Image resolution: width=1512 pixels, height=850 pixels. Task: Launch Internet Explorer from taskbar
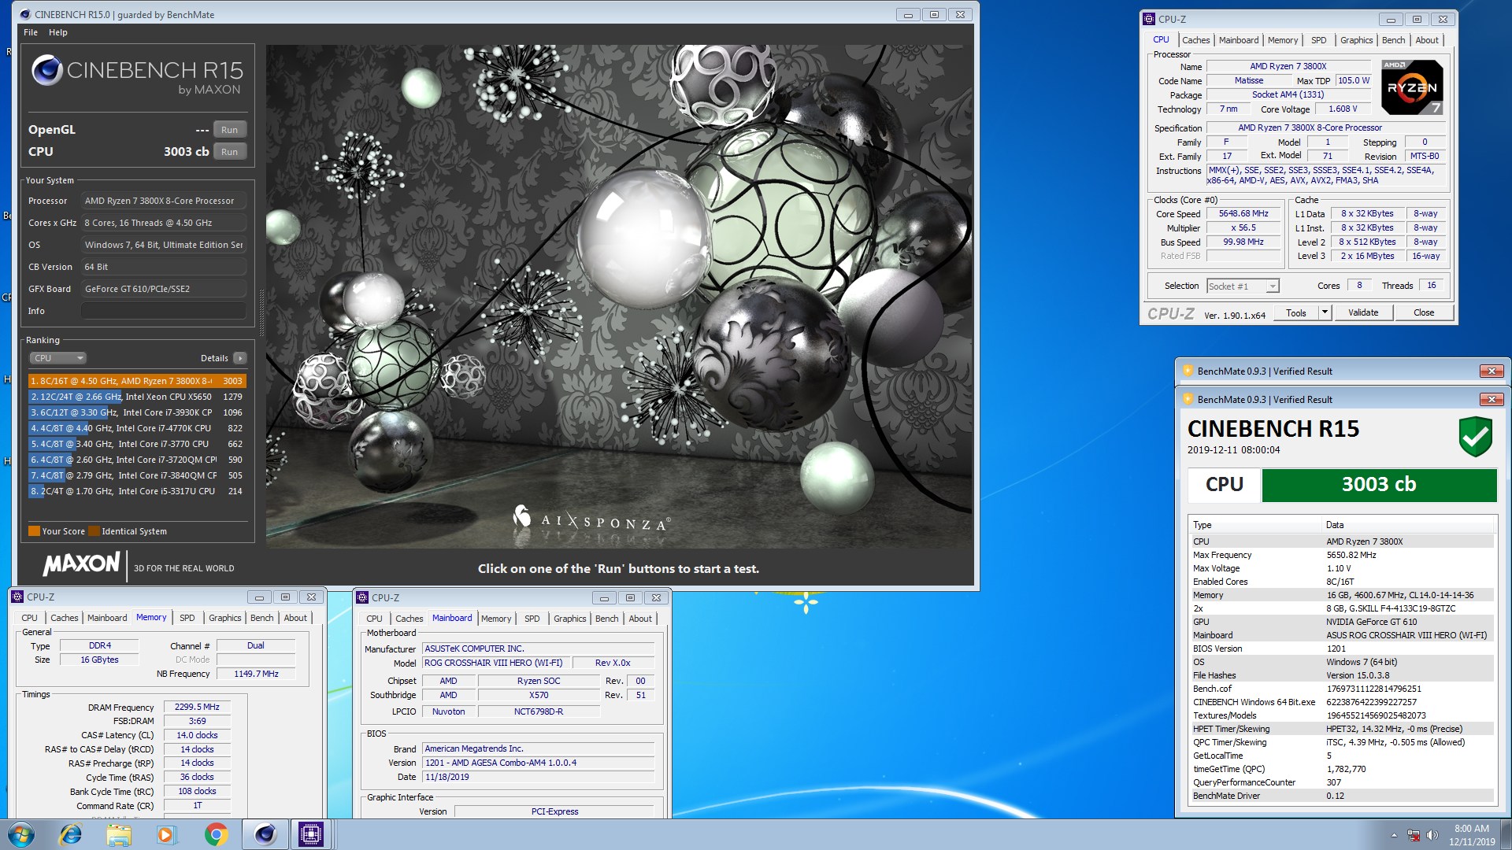[x=71, y=834]
